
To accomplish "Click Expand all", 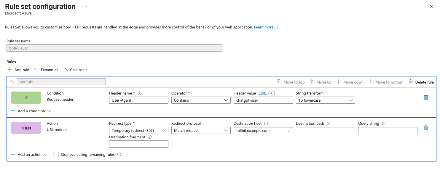I will (46, 70).
